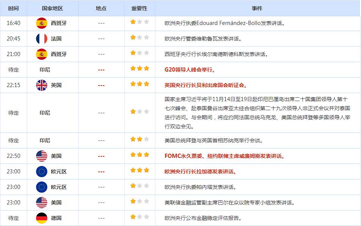Image resolution: width=361 pixels, height=226 pixels.
Task: Click star rating of 习近平 visit row
Action: (x=139, y=112)
